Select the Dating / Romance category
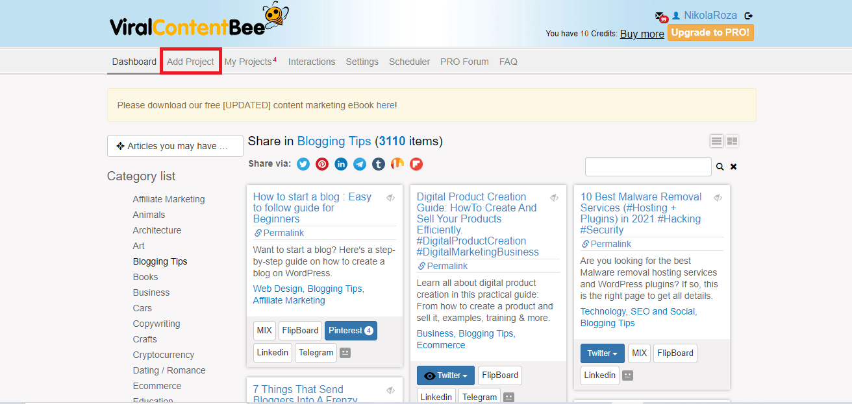Image resolution: width=852 pixels, height=404 pixels. tap(169, 370)
